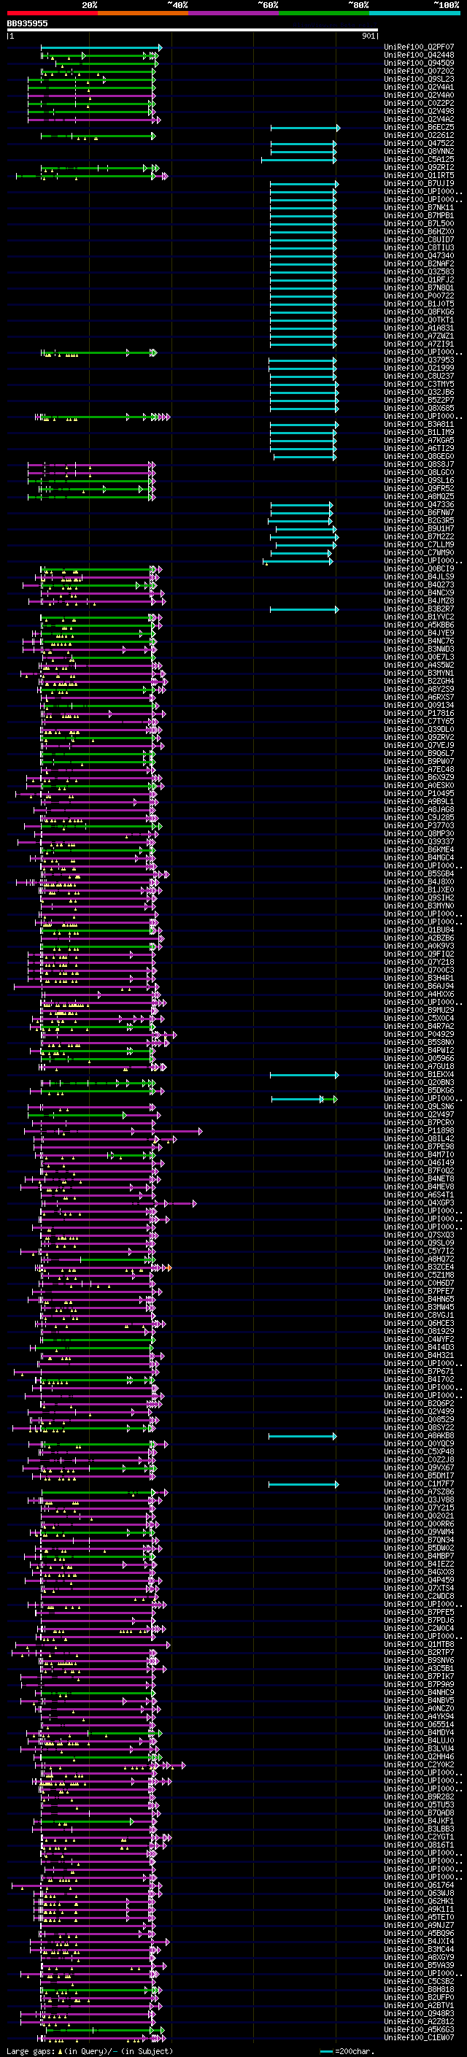Click the white query sequence bar
This screenshot has height=2057, width=467.
click(192, 31)
